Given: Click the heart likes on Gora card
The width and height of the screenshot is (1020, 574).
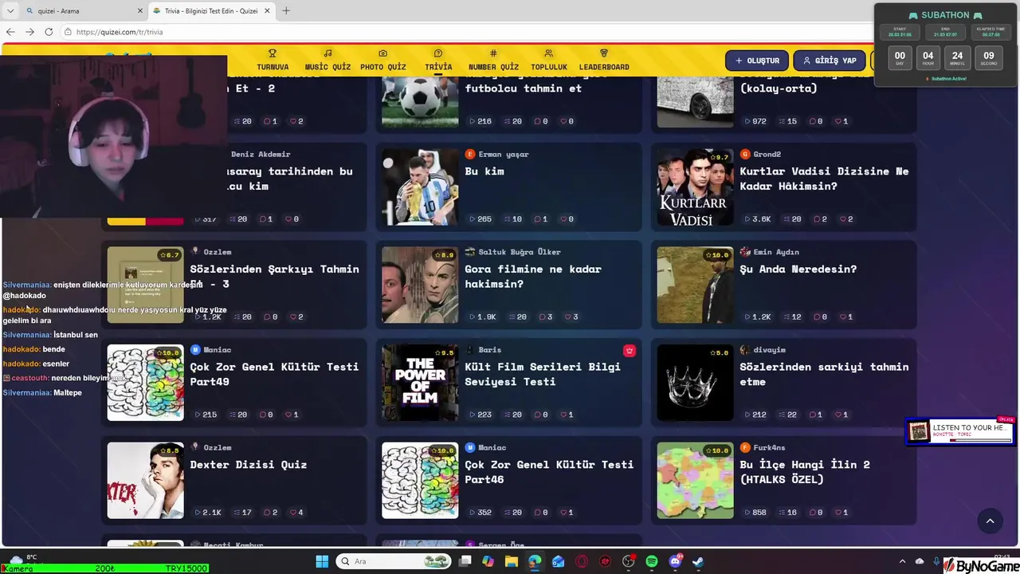Looking at the screenshot, I should [571, 316].
